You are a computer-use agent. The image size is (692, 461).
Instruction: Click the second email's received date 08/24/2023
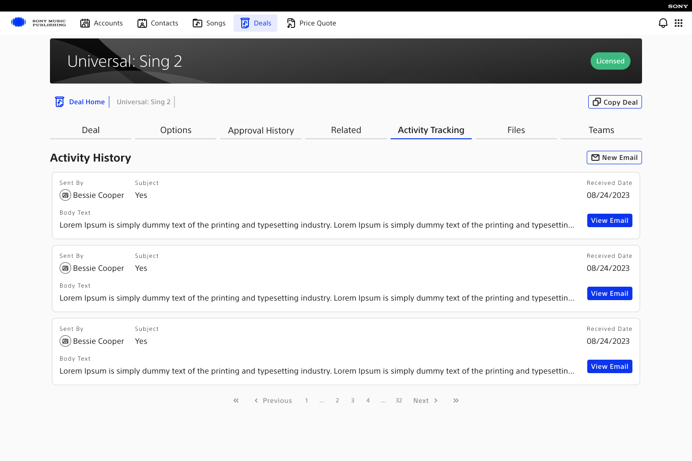tap(608, 268)
